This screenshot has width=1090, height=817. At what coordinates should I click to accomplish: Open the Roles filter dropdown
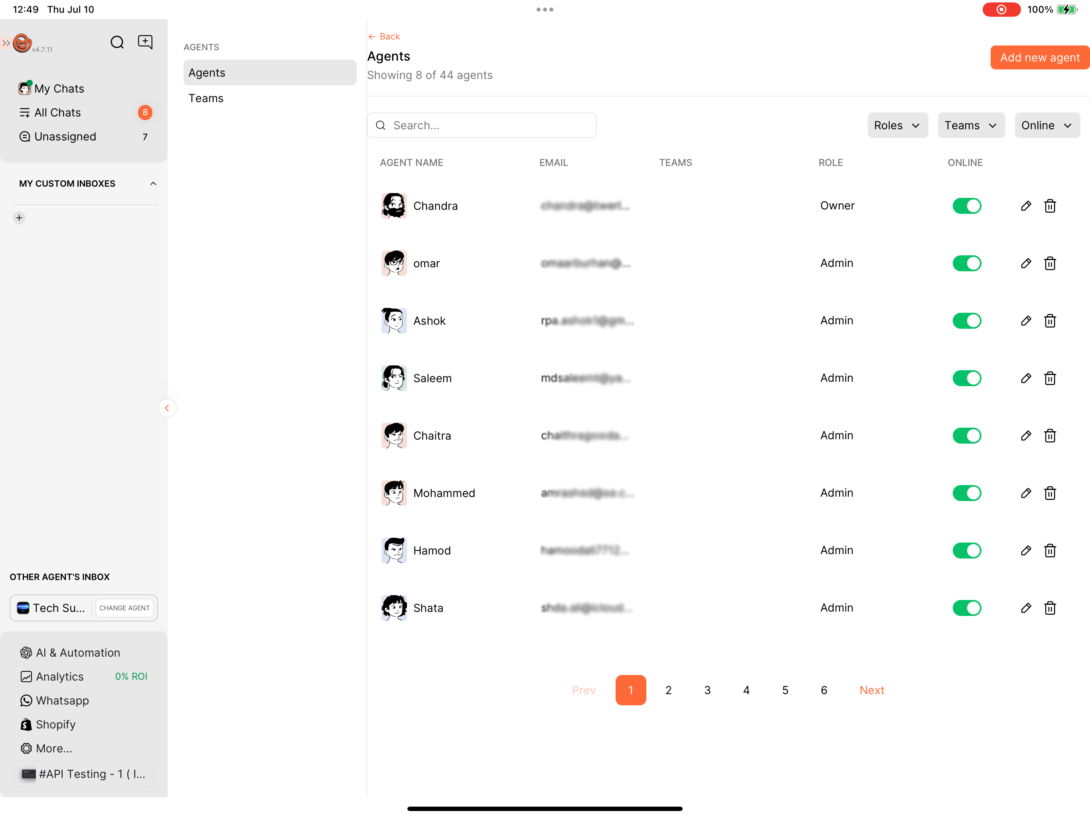coord(897,125)
